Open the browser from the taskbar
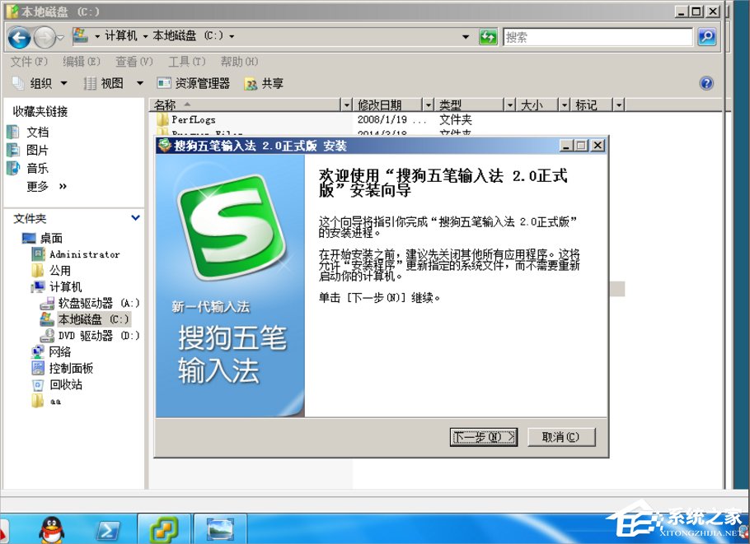This screenshot has width=750, height=544. 163,528
